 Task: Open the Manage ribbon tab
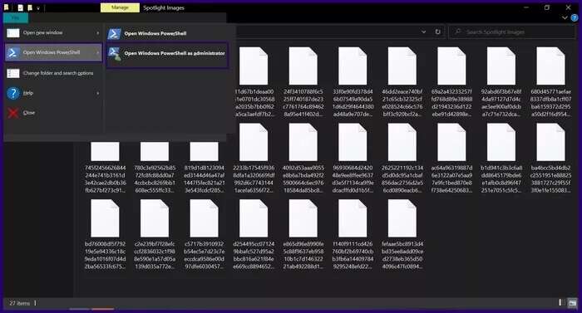120,7
